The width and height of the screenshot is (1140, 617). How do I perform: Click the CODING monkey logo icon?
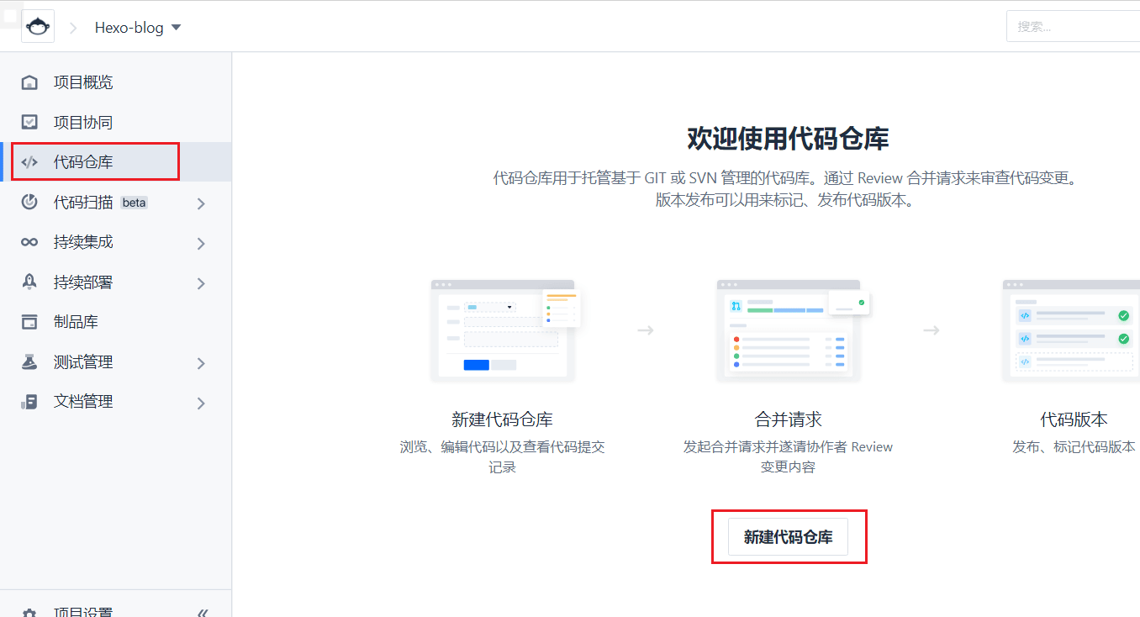tap(38, 27)
